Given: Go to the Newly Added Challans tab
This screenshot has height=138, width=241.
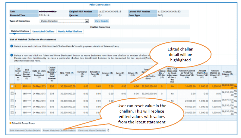Looking at the screenshot, I should coord(70,32).
